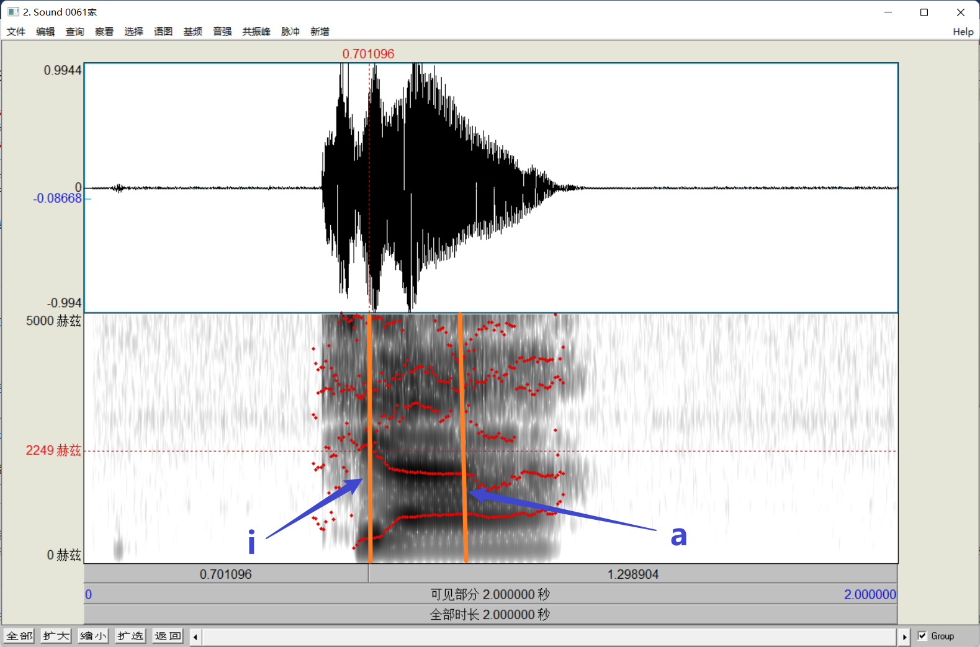This screenshot has width=980, height=647.
Task: Open the 察看 menu
Action: click(x=104, y=32)
